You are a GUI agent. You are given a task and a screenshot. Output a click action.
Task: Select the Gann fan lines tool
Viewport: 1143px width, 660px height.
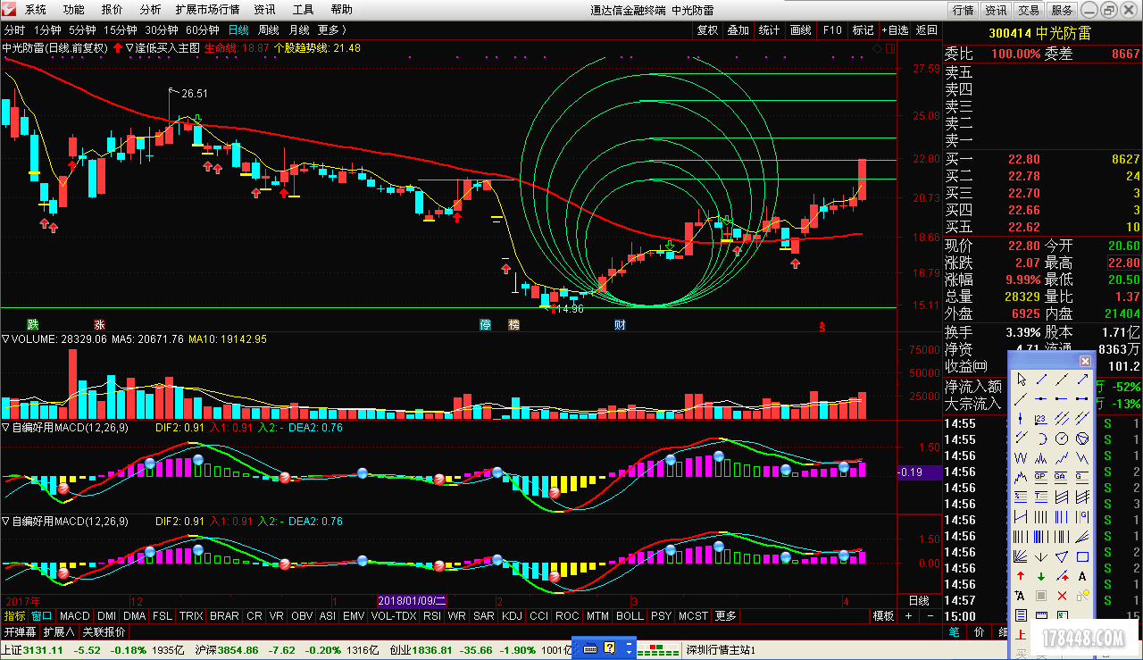click(1021, 556)
